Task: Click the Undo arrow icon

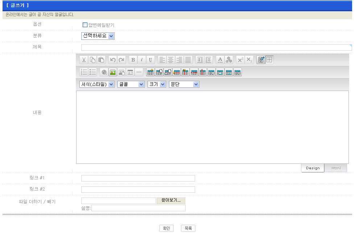Action: coord(113,60)
